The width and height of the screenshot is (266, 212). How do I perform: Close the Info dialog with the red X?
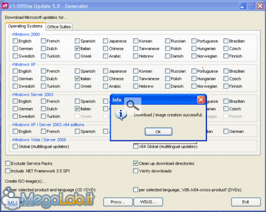[x=201, y=100]
